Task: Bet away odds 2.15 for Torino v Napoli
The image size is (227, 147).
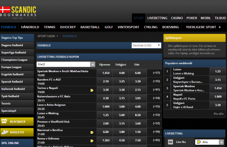Action: [x=138, y=90]
